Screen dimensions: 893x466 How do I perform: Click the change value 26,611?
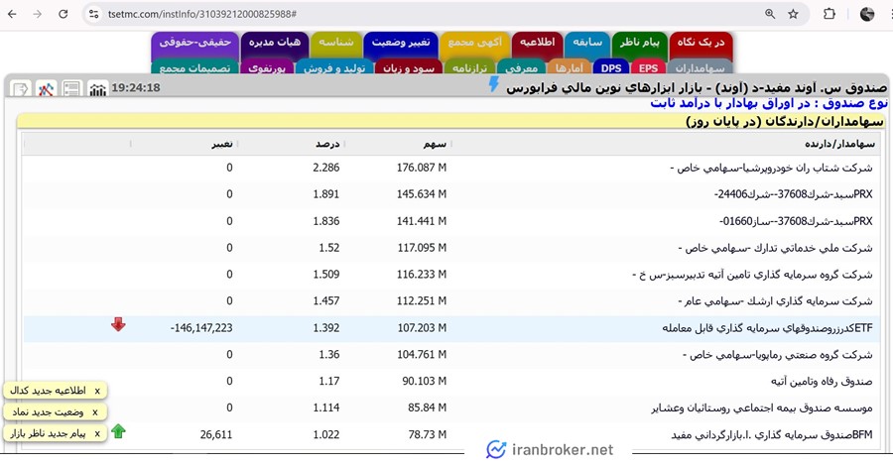click(216, 434)
